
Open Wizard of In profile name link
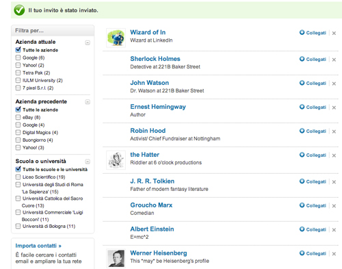click(148, 32)
